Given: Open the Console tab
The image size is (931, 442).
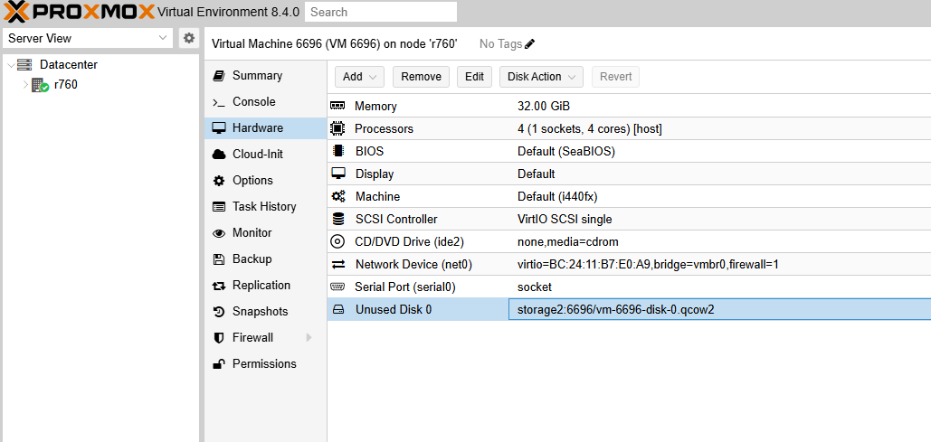Looking at the screenshot, I should tap(253, 102).
